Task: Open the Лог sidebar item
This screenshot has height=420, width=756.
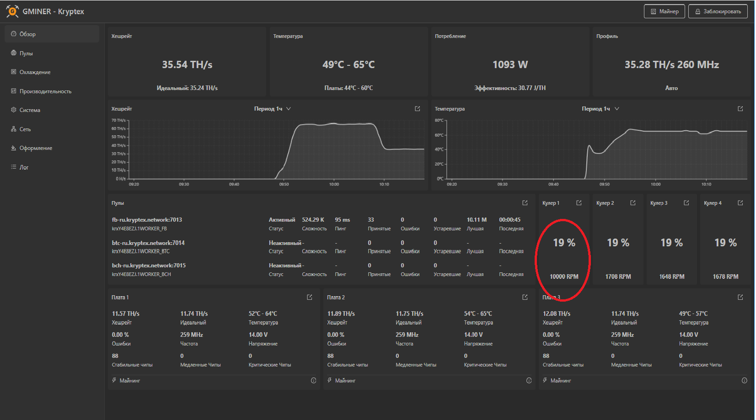Action: point(24,167)
